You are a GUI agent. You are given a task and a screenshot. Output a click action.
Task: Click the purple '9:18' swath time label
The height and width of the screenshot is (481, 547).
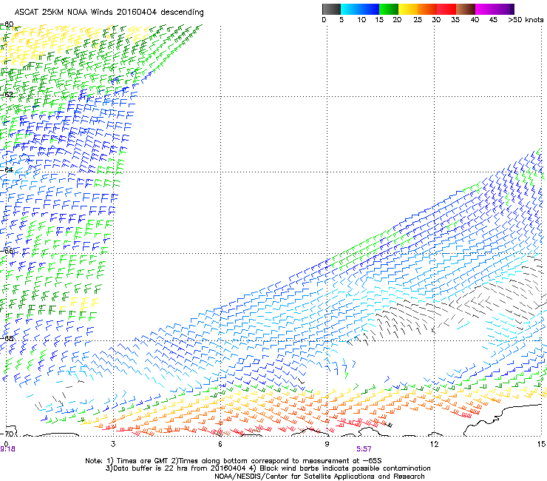(7, 449)
